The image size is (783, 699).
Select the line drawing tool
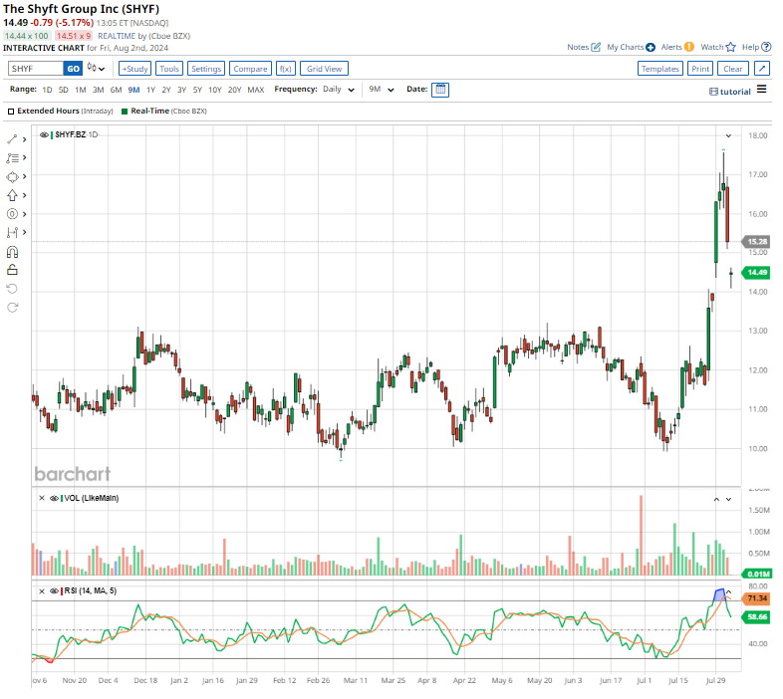click(13, 138)
